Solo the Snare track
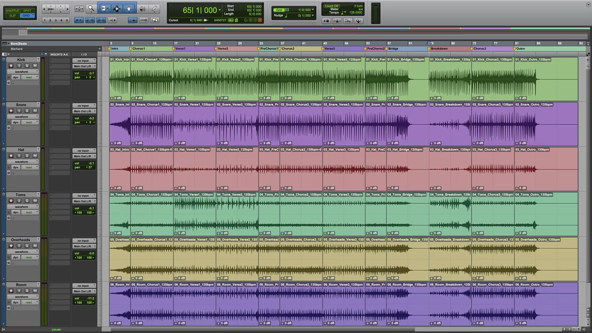Screen dimensions: 592x333 click(x=27, y=111)
